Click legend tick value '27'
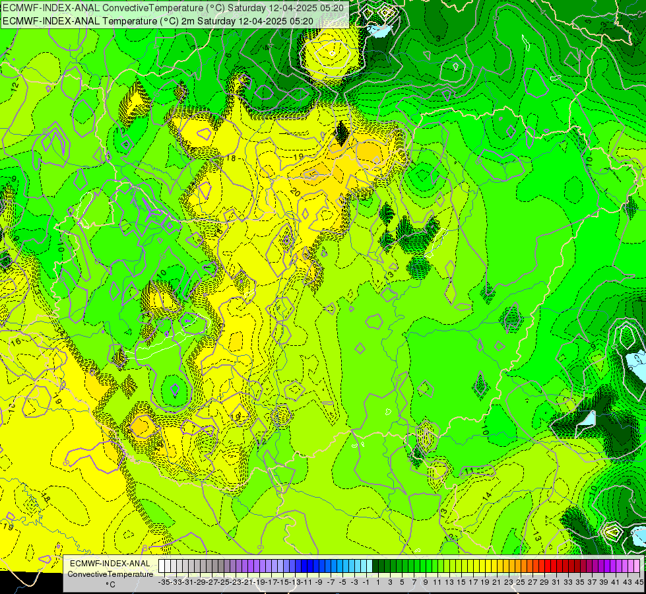This screenshot has width=646, height=594. pos(533,582)
